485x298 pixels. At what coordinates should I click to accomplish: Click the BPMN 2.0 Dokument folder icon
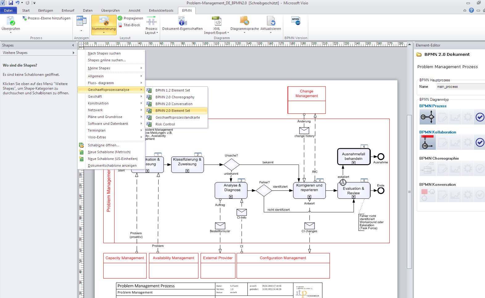419,55
